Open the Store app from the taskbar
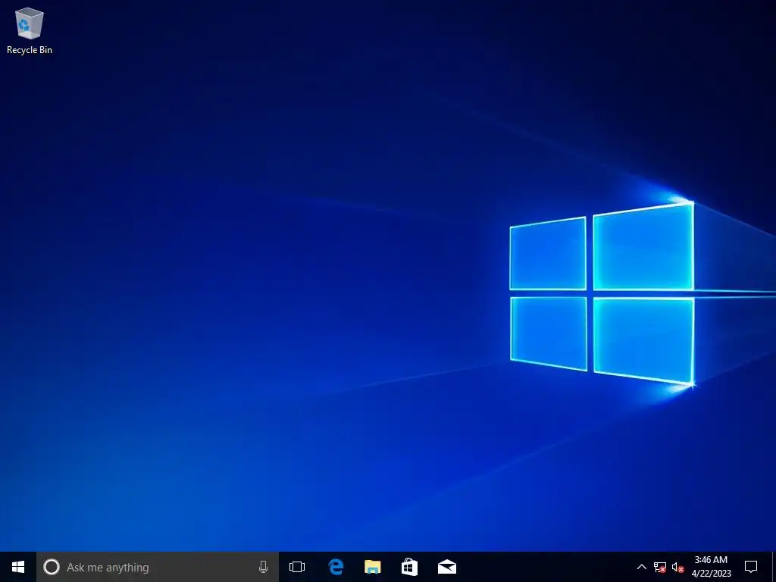 (409, 567)
